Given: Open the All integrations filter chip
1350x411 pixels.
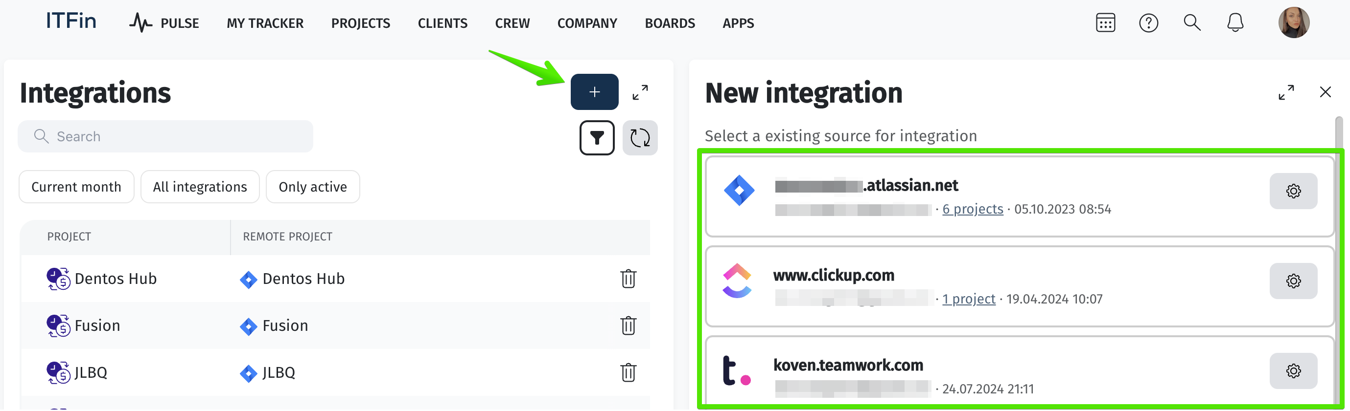Looking at the screenshot, I should [x=200, y=187].
